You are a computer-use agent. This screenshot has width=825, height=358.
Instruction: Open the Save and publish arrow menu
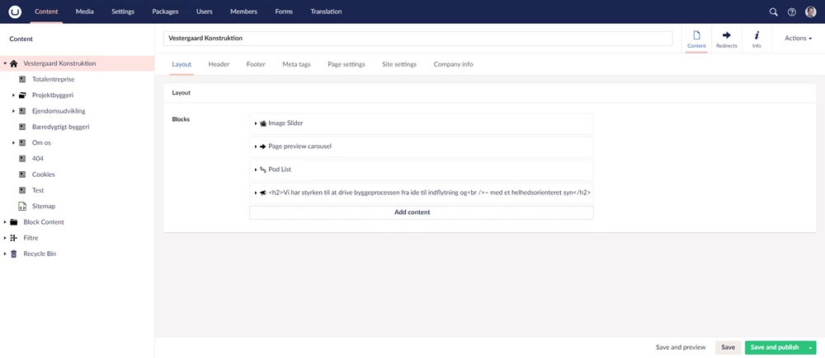tap(811, 347)
